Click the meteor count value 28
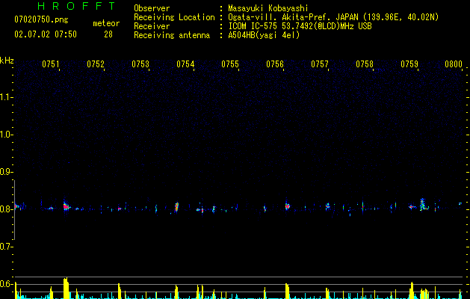Image resolution: width=470 pixels, height=299 pixels. tap(108, 34)
